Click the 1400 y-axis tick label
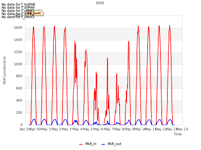Screen dimensions: 201x150 point(18,40)
